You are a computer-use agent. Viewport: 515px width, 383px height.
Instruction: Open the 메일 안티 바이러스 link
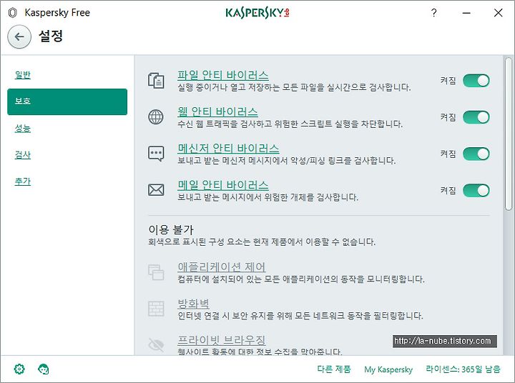point(223,185)
